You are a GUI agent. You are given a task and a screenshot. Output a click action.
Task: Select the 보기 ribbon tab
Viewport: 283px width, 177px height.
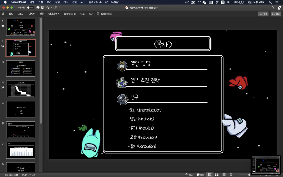[91, 14]
